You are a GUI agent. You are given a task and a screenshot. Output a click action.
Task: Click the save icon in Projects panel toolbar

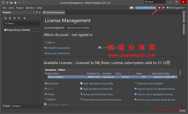6,18
